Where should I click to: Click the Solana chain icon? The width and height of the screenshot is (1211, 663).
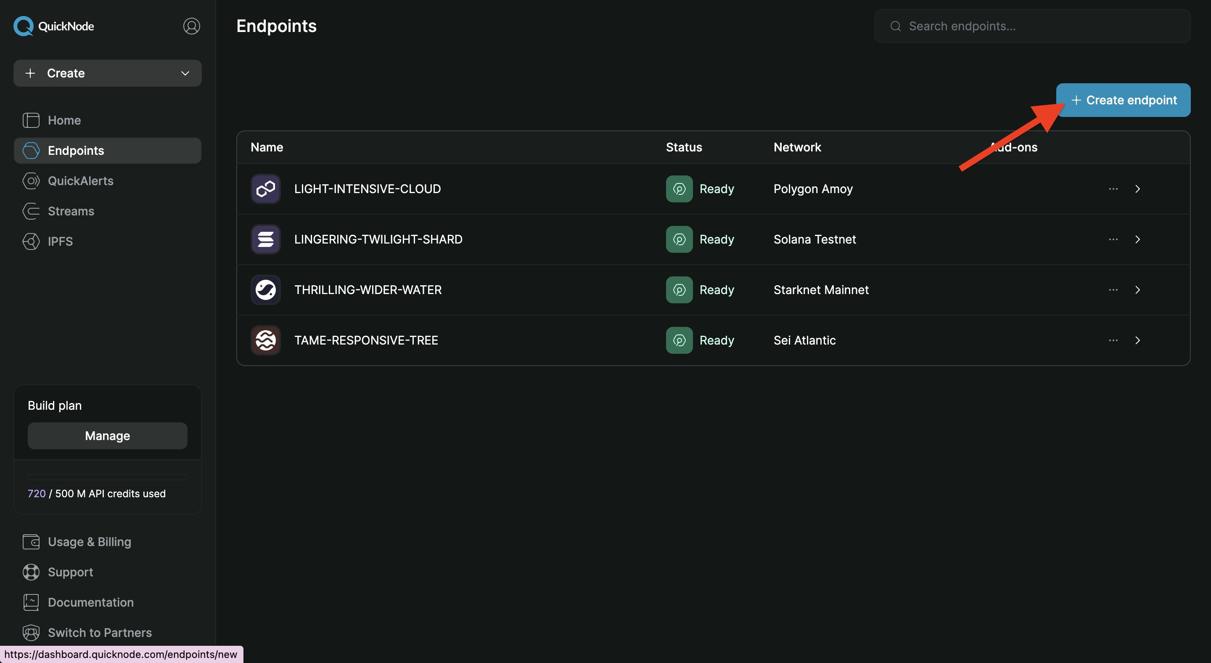pos(266,239)
